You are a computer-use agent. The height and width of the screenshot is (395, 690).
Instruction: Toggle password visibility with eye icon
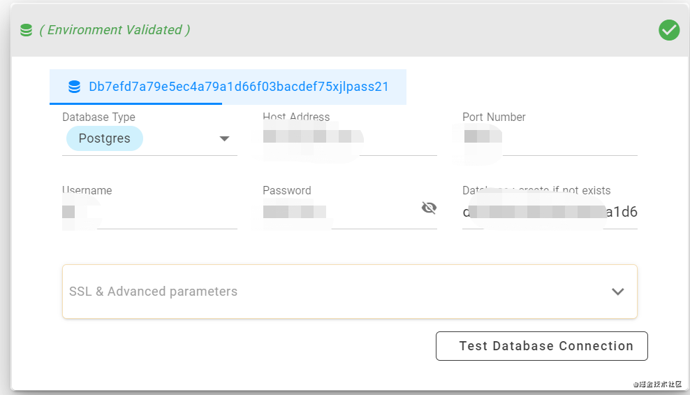click(429, 208)
